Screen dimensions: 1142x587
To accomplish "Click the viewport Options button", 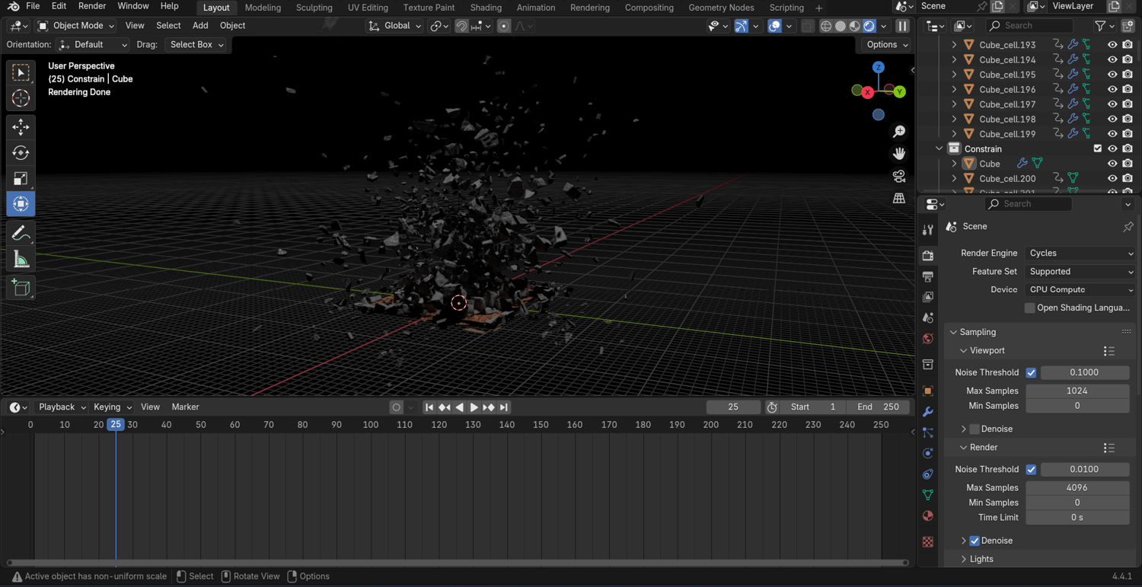I will (x=887, y=44).
